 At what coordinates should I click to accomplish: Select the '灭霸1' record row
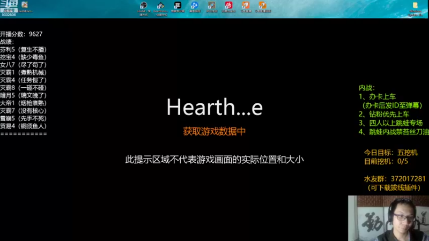pos(24,72)
